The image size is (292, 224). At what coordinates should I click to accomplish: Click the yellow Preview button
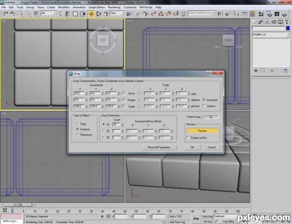pos(202,131)
